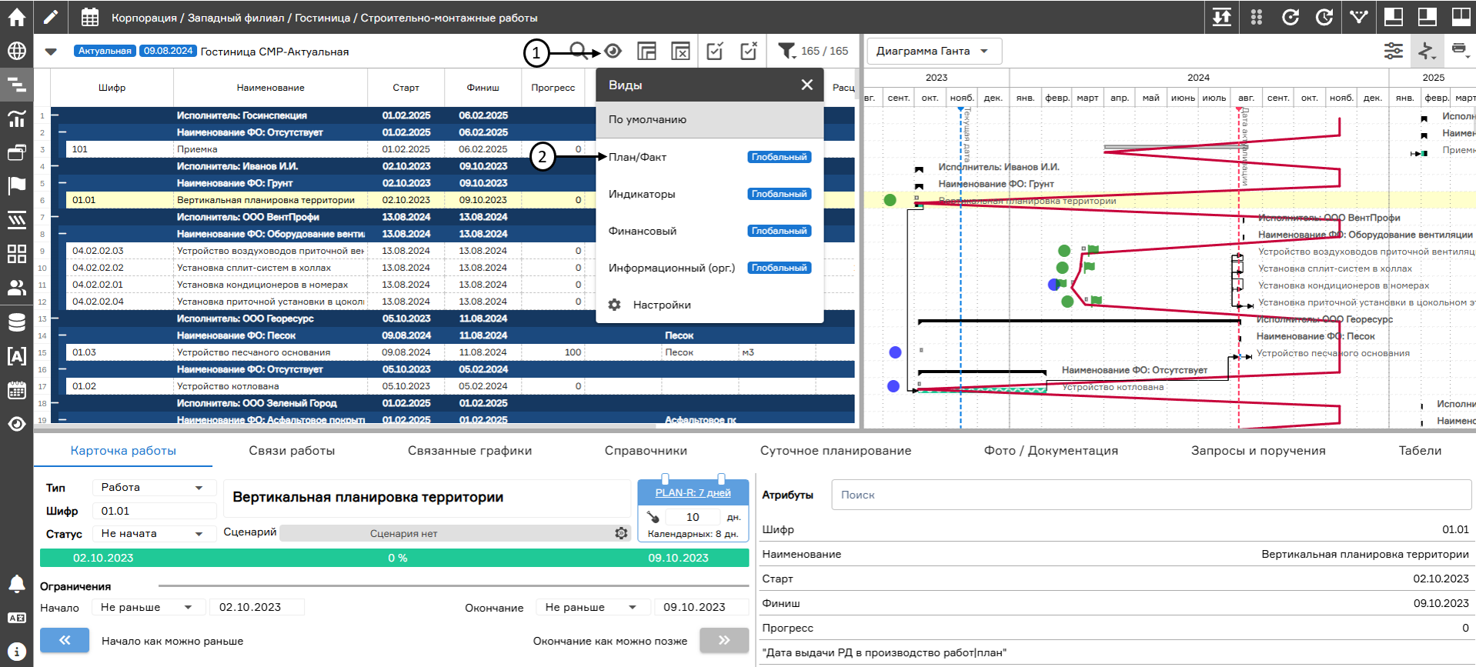Image resolution: width=1476 pixels, height=667 pixels.
Task: Open the Статус dropdown showing Не начата
Action: pyautogui.click(x=154, y=534)
